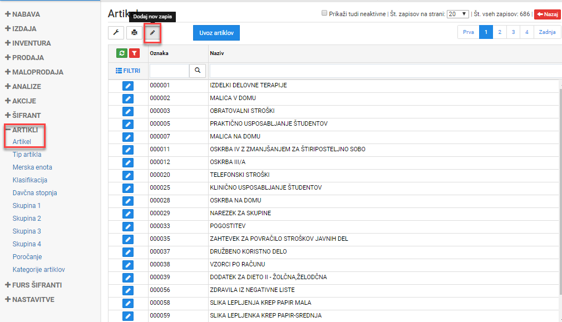Edit article 000005 PRAKTIČNO USPOSABLJANJE ŠTUDENTOV
Viewport: 562px width, 322px height.
pyautogui.click(x=128, y=124)
